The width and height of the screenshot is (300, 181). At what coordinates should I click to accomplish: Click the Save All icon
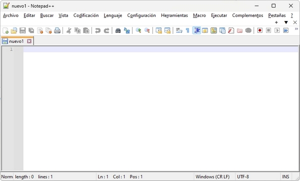[31, 30]
